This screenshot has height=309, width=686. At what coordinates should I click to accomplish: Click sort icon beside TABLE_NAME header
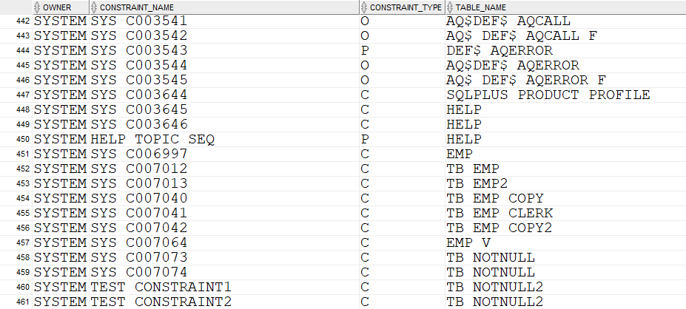coord(450,7)
